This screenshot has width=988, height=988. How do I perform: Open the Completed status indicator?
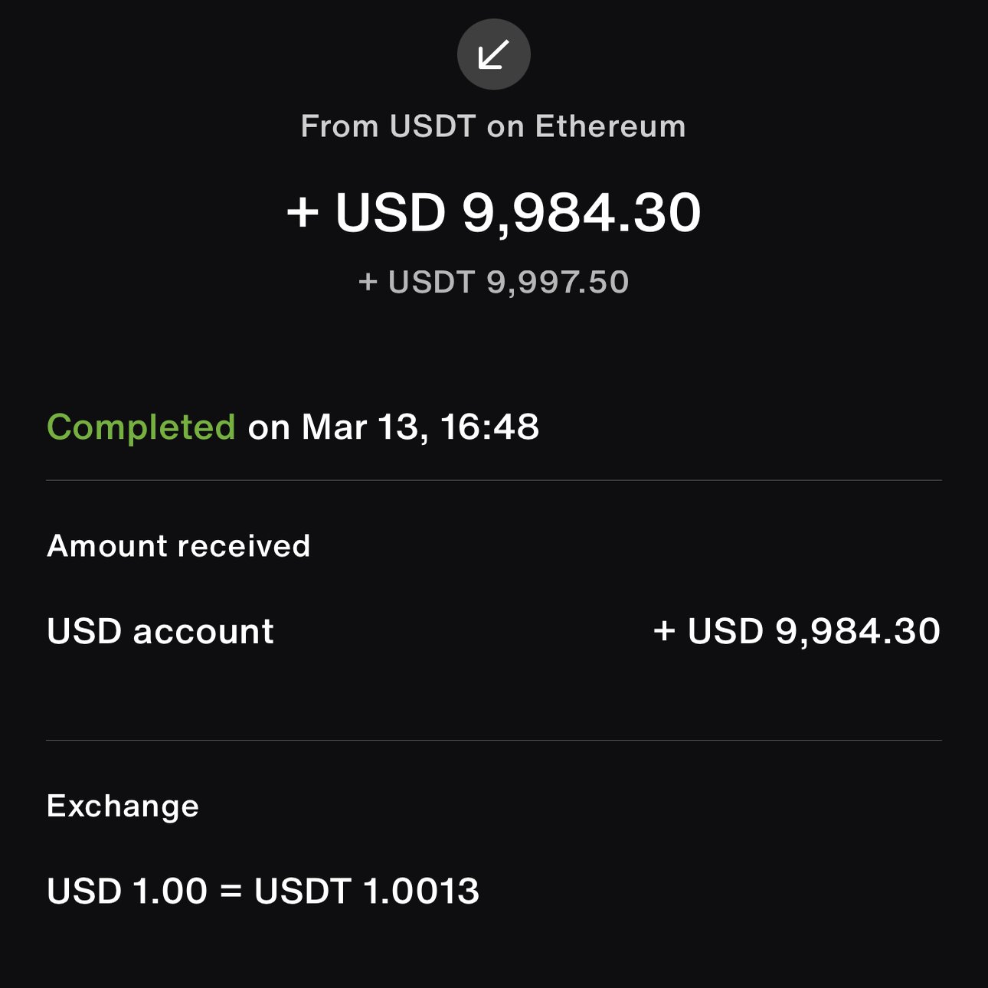tap(142, 427)
